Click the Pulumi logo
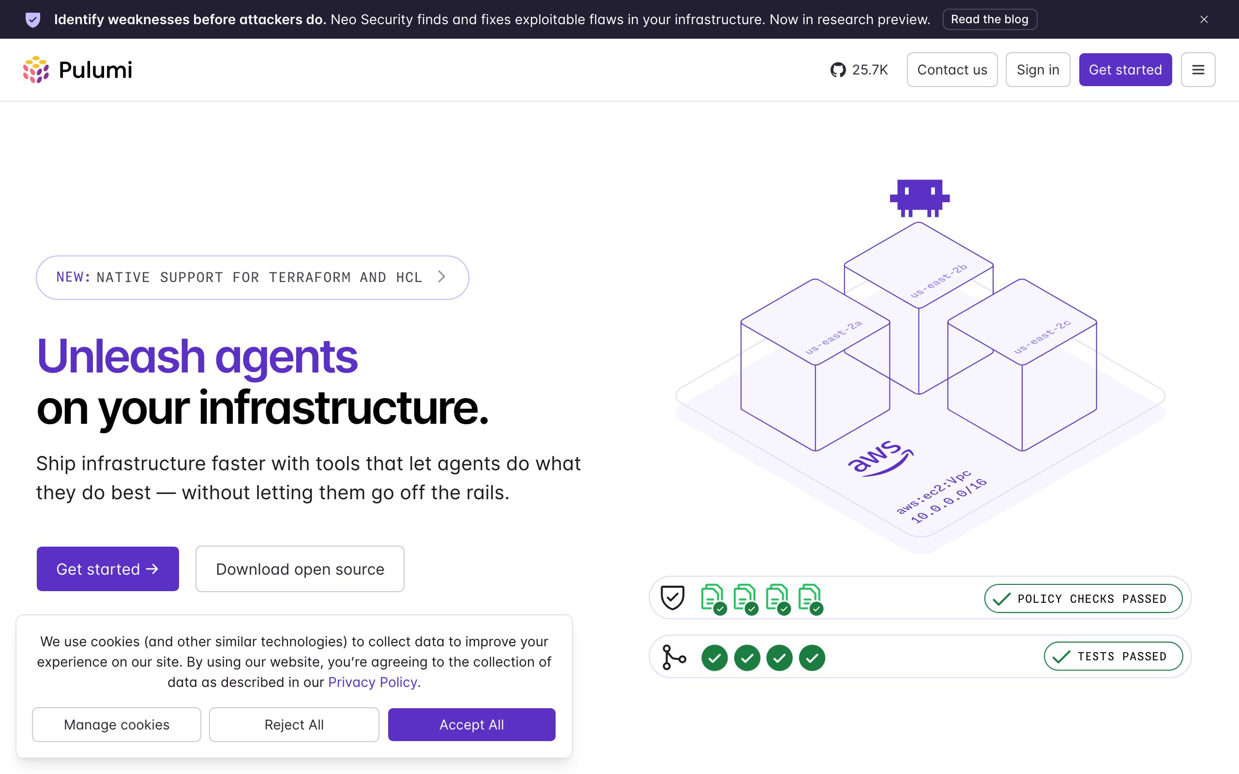1239x774 pixels. (77, 70)
